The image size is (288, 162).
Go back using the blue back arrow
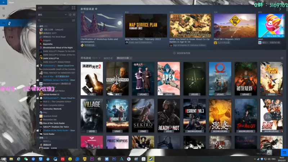point(4,2)
